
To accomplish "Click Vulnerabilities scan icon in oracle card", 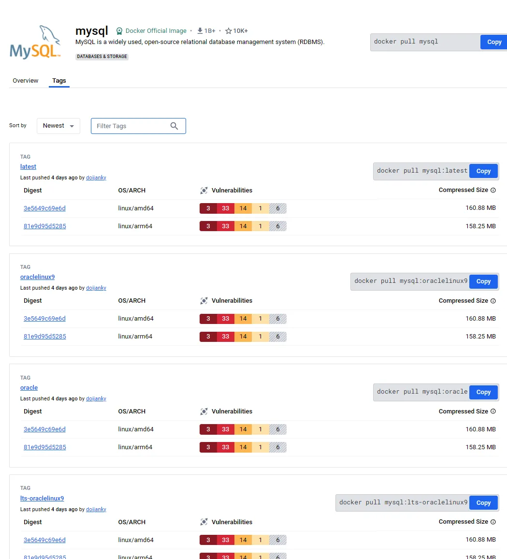I will click(204, 412).
